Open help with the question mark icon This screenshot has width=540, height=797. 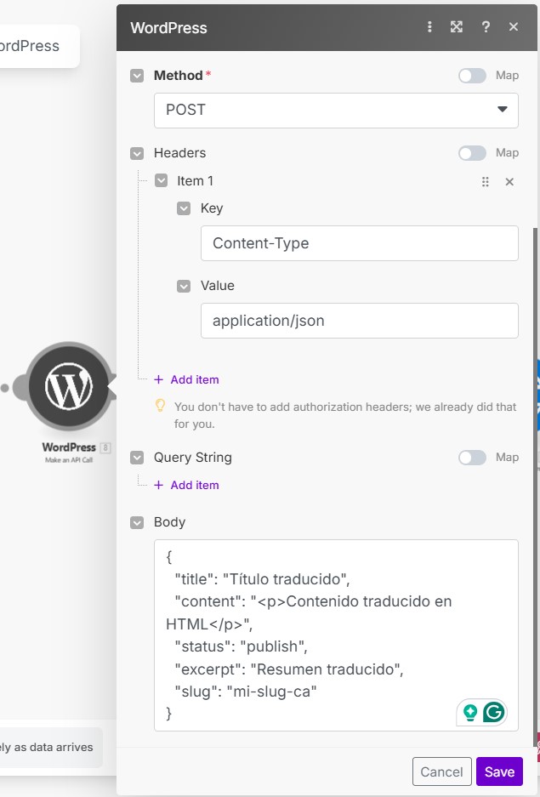click(x=486, y=27)
